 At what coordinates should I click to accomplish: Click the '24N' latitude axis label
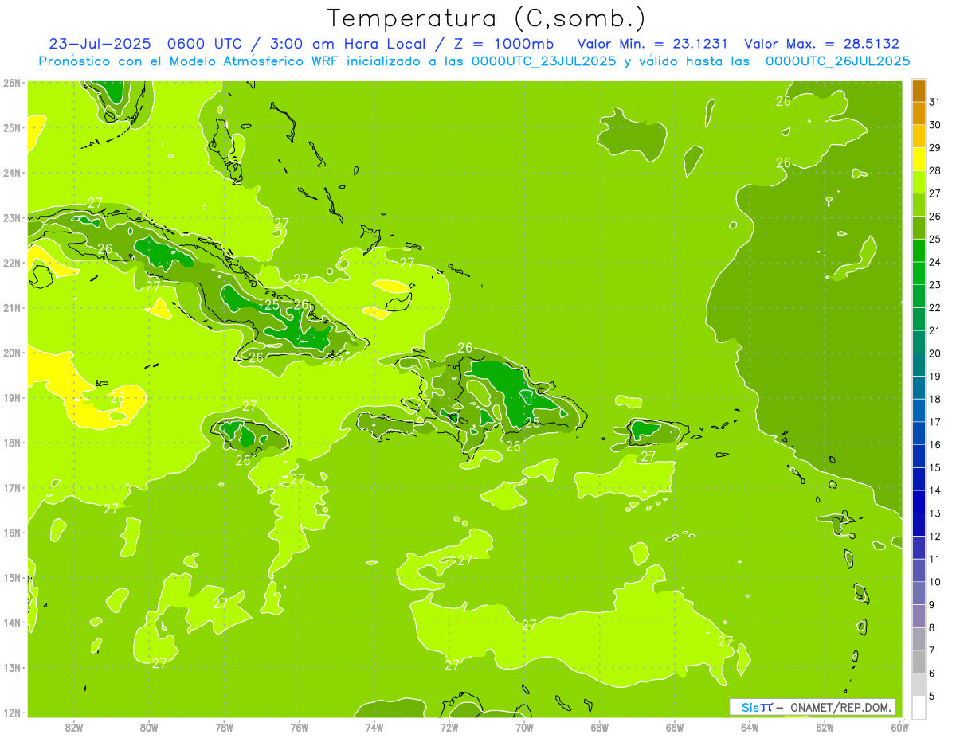point(12,173)
